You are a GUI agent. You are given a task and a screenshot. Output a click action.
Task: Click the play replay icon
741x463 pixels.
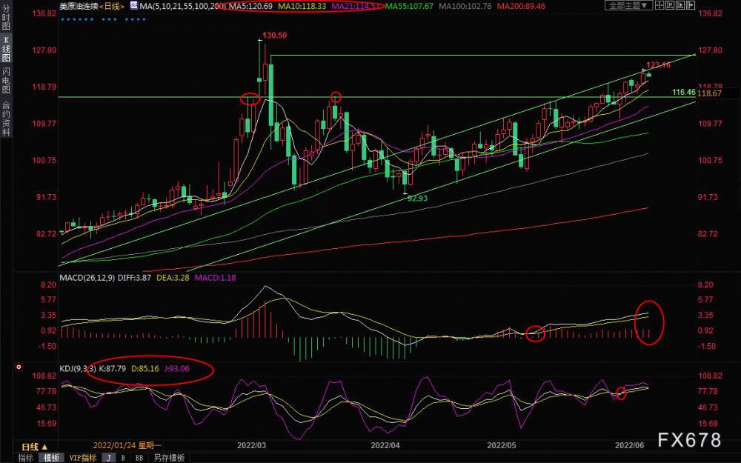680,5
